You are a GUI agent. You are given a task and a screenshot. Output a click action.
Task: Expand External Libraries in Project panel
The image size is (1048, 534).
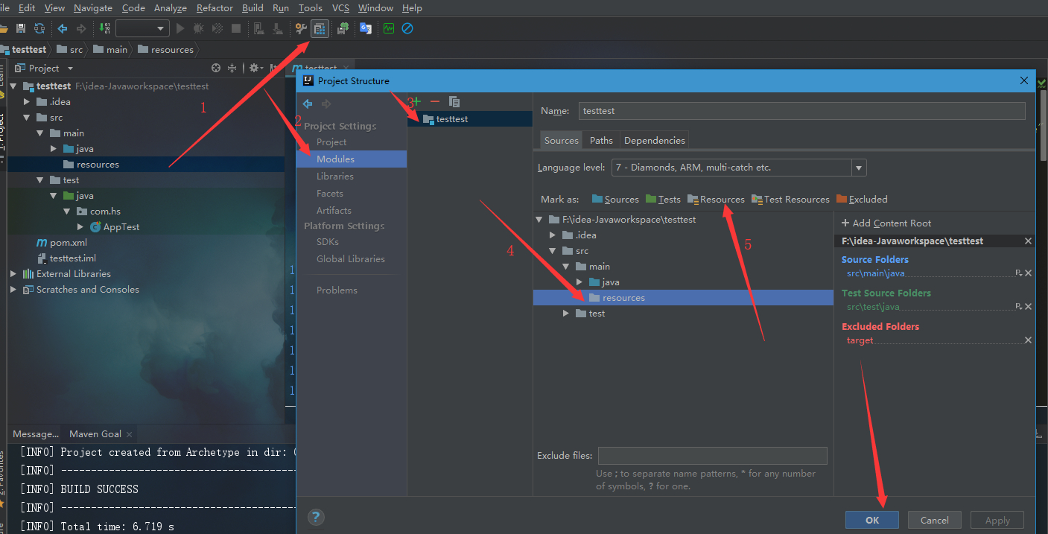(13, 274)
